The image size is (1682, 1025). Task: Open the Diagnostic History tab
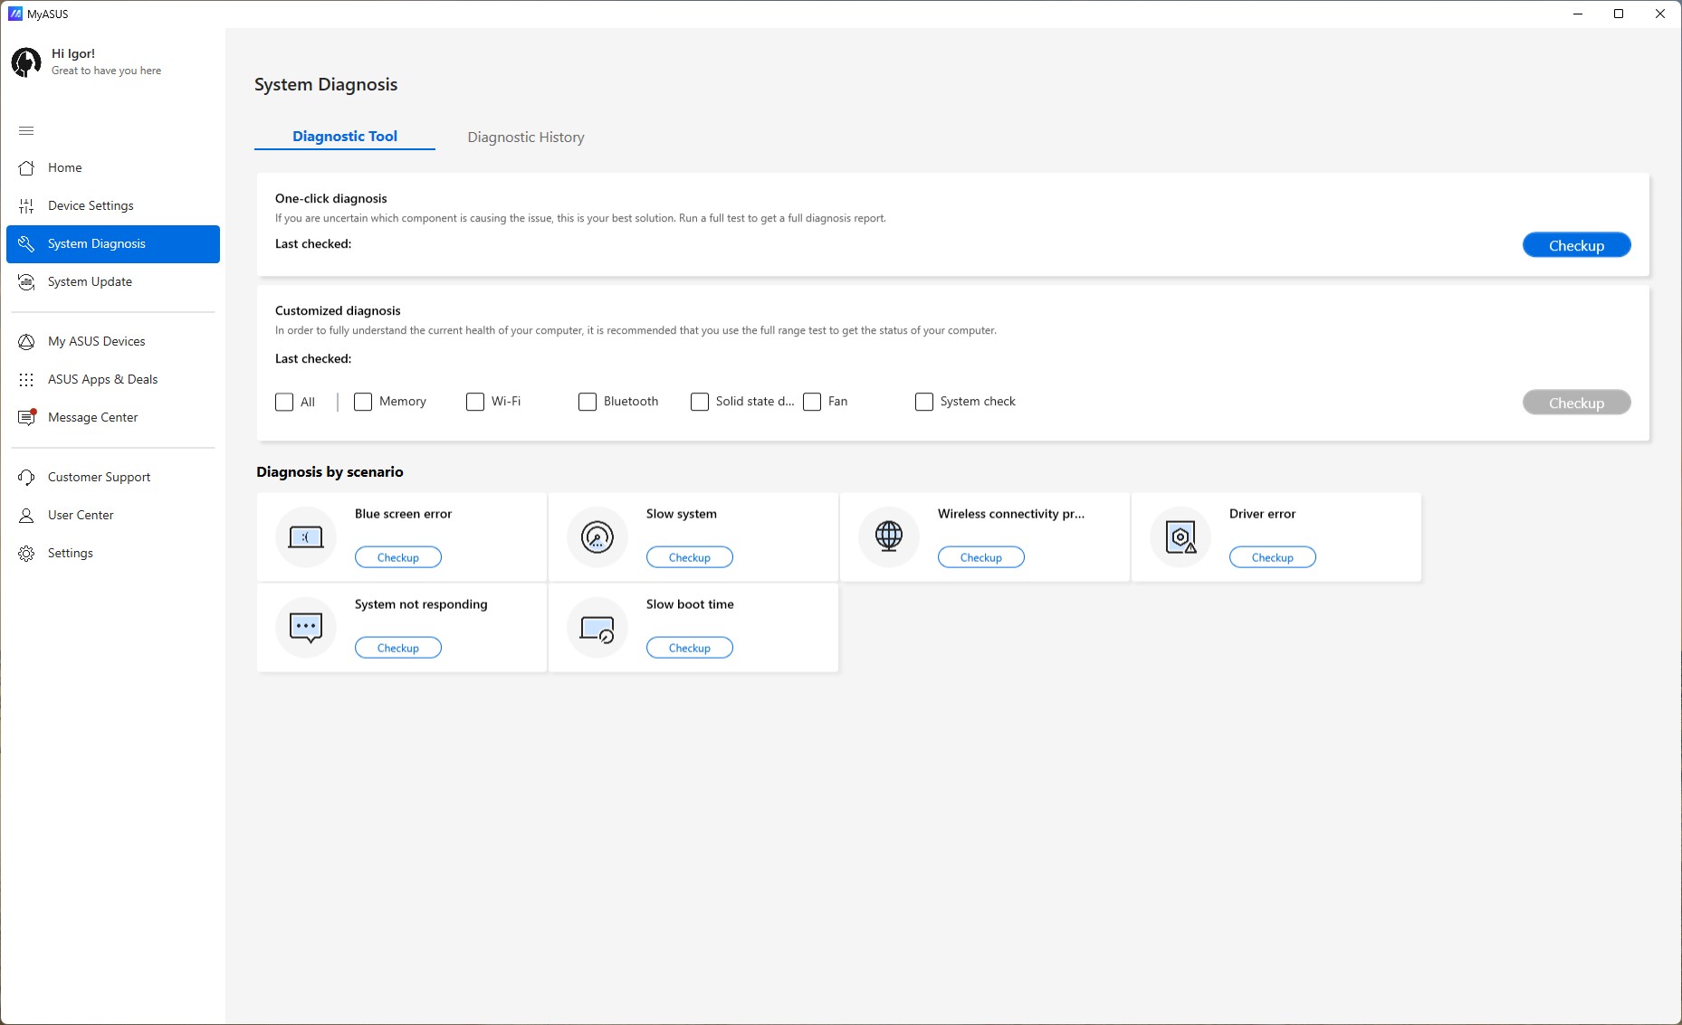point(526,138)
